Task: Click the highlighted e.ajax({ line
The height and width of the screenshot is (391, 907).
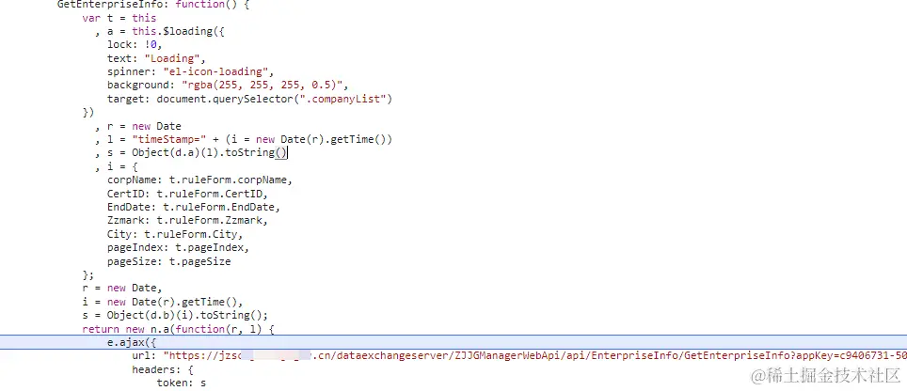Action: point(453,342)
